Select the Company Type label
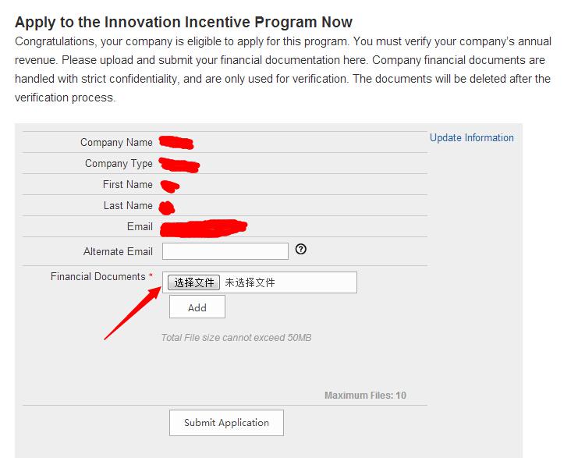Screen dimensions: 578x458 [119, 163]
